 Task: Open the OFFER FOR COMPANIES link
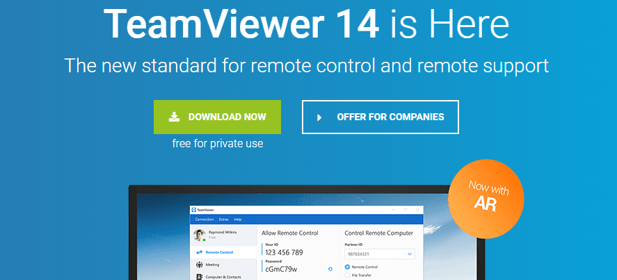[x=380, y=117]
